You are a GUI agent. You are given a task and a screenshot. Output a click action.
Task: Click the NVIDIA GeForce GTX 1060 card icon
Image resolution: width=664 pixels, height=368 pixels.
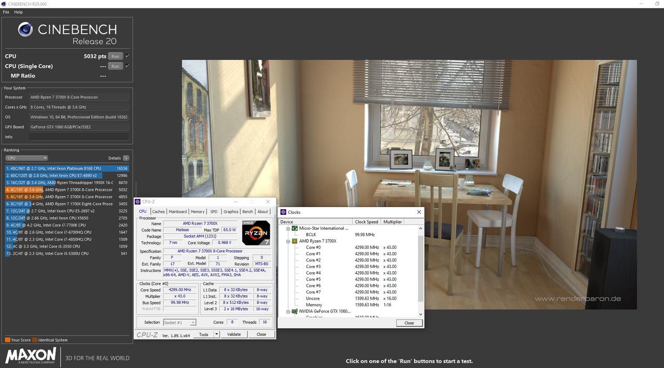(x=295, y=312)
